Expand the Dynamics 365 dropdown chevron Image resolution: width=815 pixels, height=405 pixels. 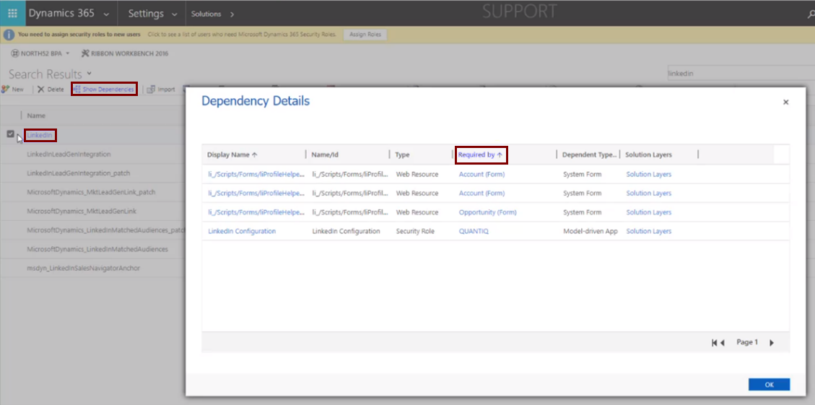tap(107, 14)
